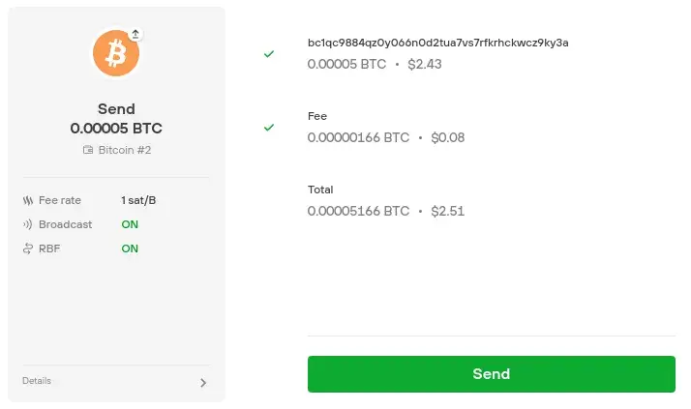Click the Broadcast signal icon

click(28, 224)
